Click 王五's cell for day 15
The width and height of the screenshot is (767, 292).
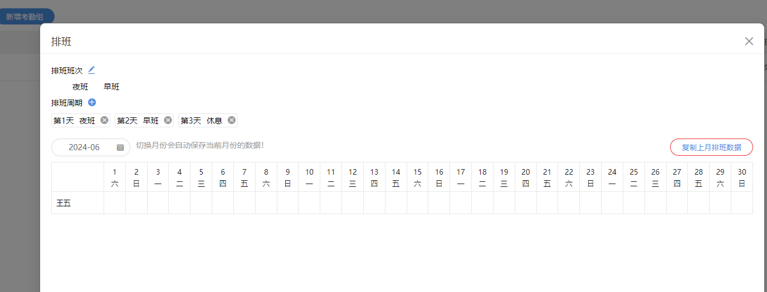418,203
